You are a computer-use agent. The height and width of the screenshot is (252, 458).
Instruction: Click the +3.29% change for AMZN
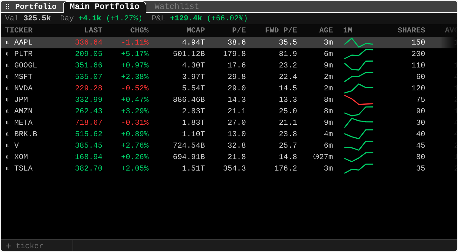pos(135,111)
